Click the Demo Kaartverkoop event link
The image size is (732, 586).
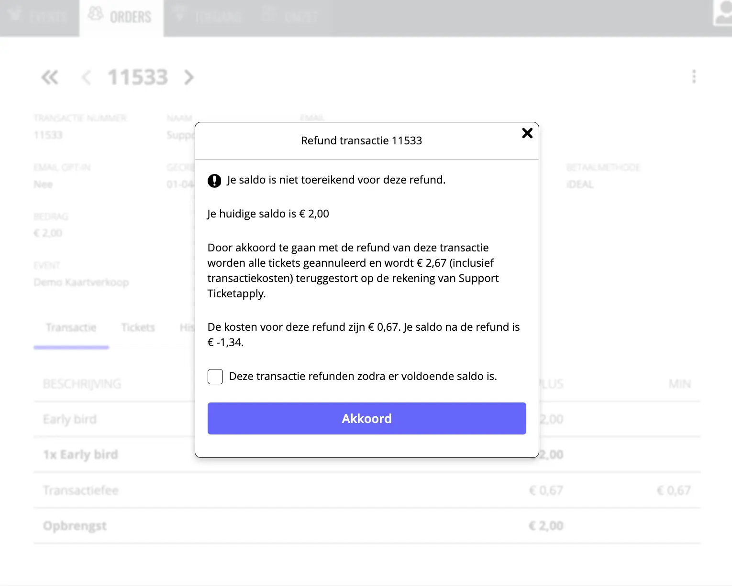pos(81,282)
